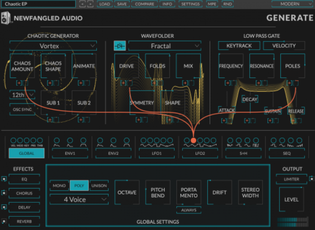This screenshot has width=315, height=230.
Task: Click the INFO button
Action: [167, 4]
